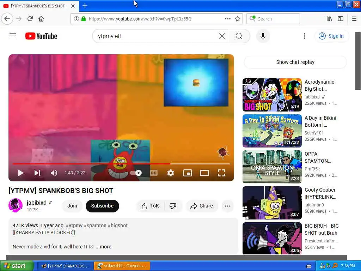Open the Firefox hamburger menu
Viewport: 361px width, 271px height.
[354, 19]
